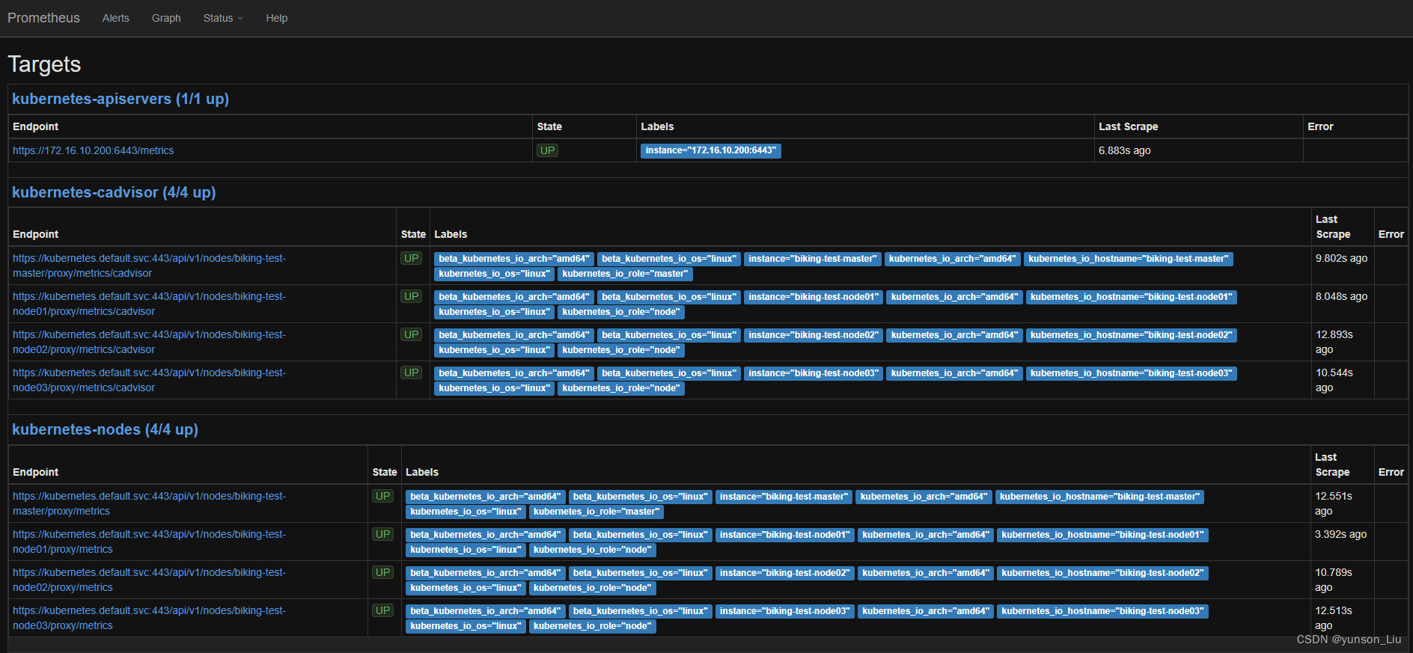
Task: Click instance="biking-test-node02" label in nodes table
Action: 785,573
